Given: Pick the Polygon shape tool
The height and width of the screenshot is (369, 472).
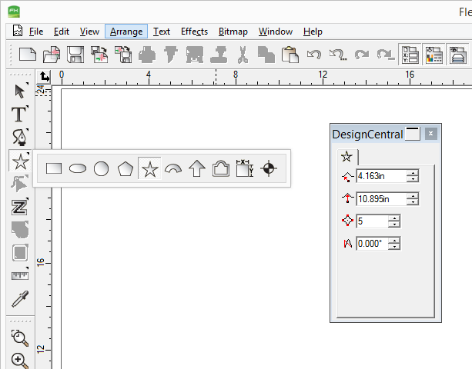Looking at the screenshot, I should (125, 169).
